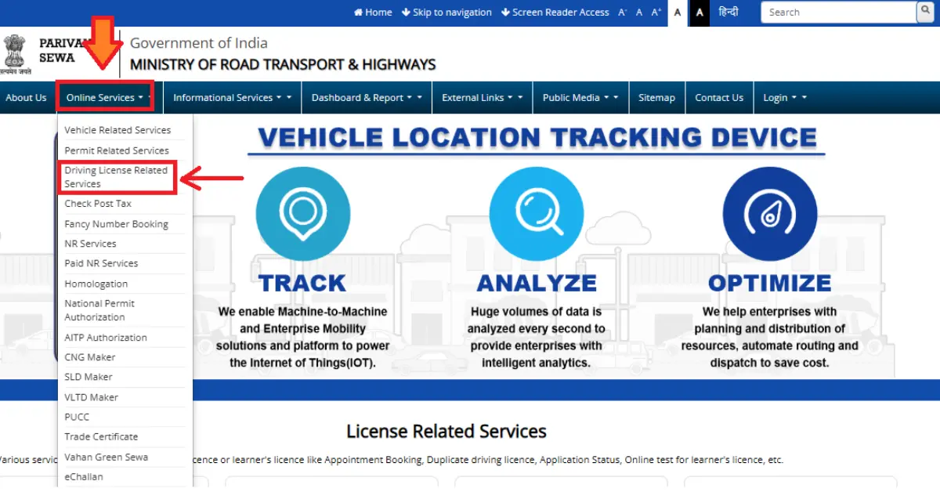Expand the Login dropdown menu
Viewport: 940px width, 492px height.
784,98
